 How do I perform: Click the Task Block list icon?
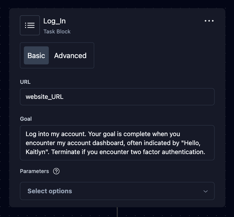tap(30, 25)
